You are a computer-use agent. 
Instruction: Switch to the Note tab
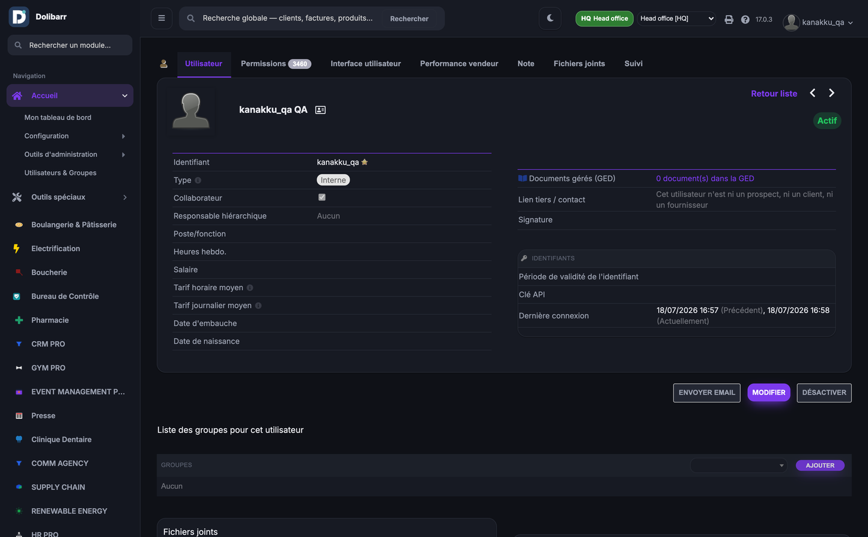click(x=526, y=64)
